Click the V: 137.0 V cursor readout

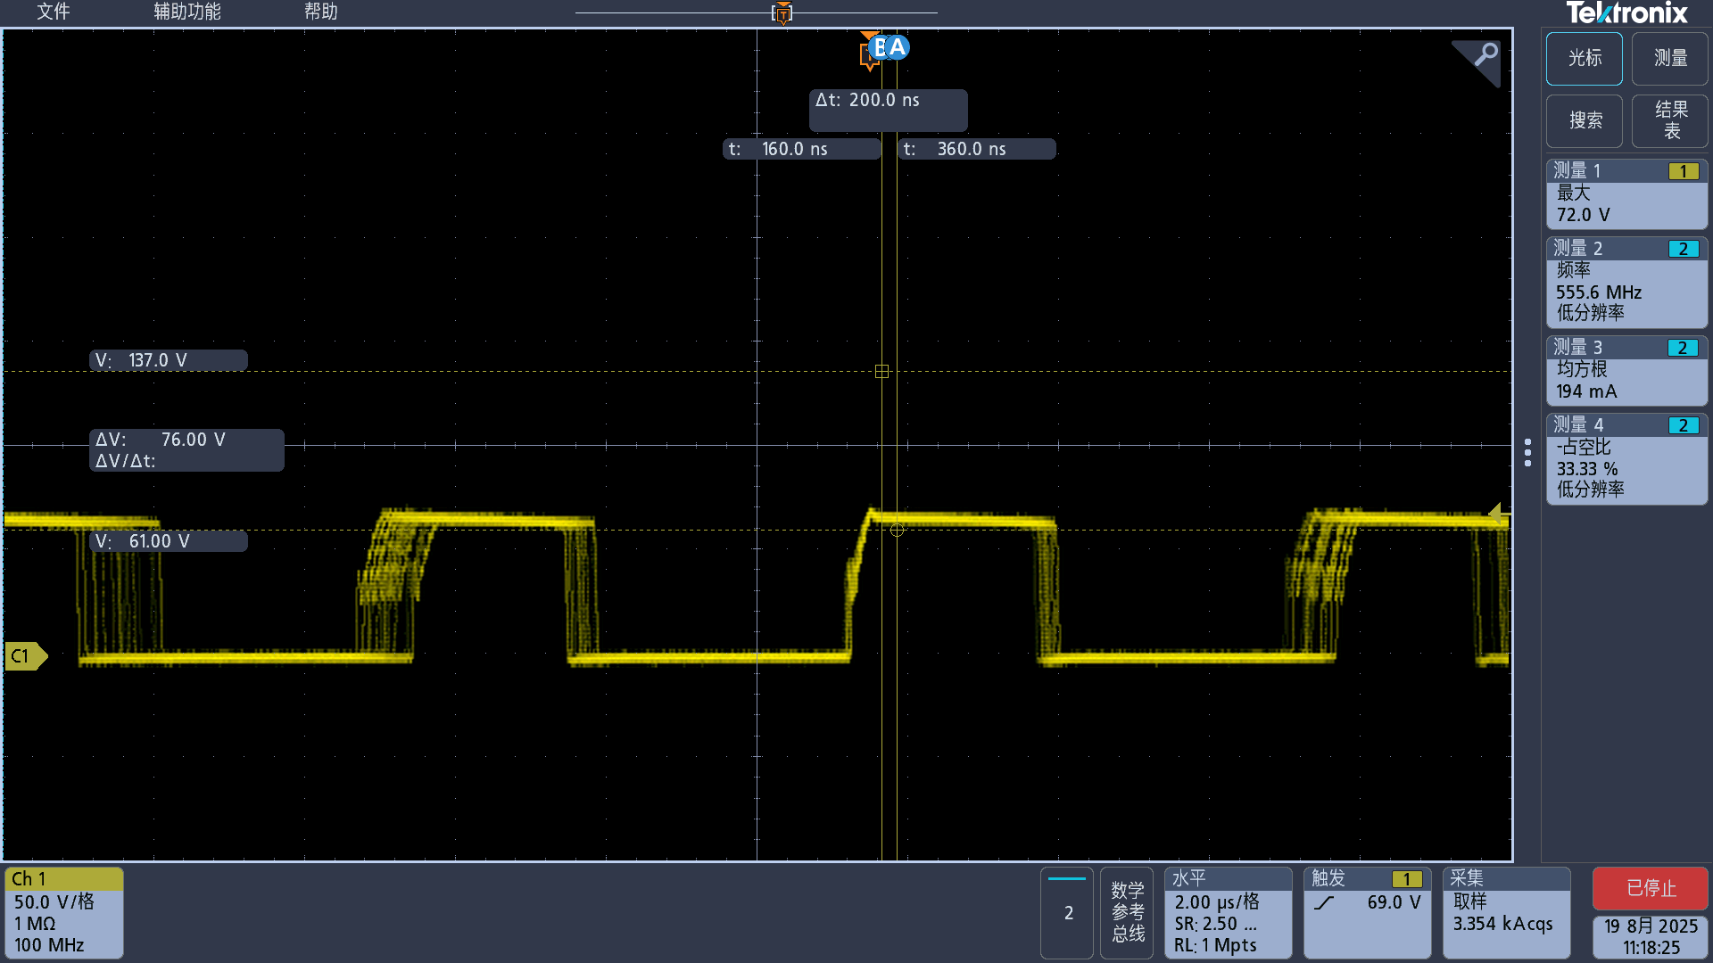coord(168,360)
